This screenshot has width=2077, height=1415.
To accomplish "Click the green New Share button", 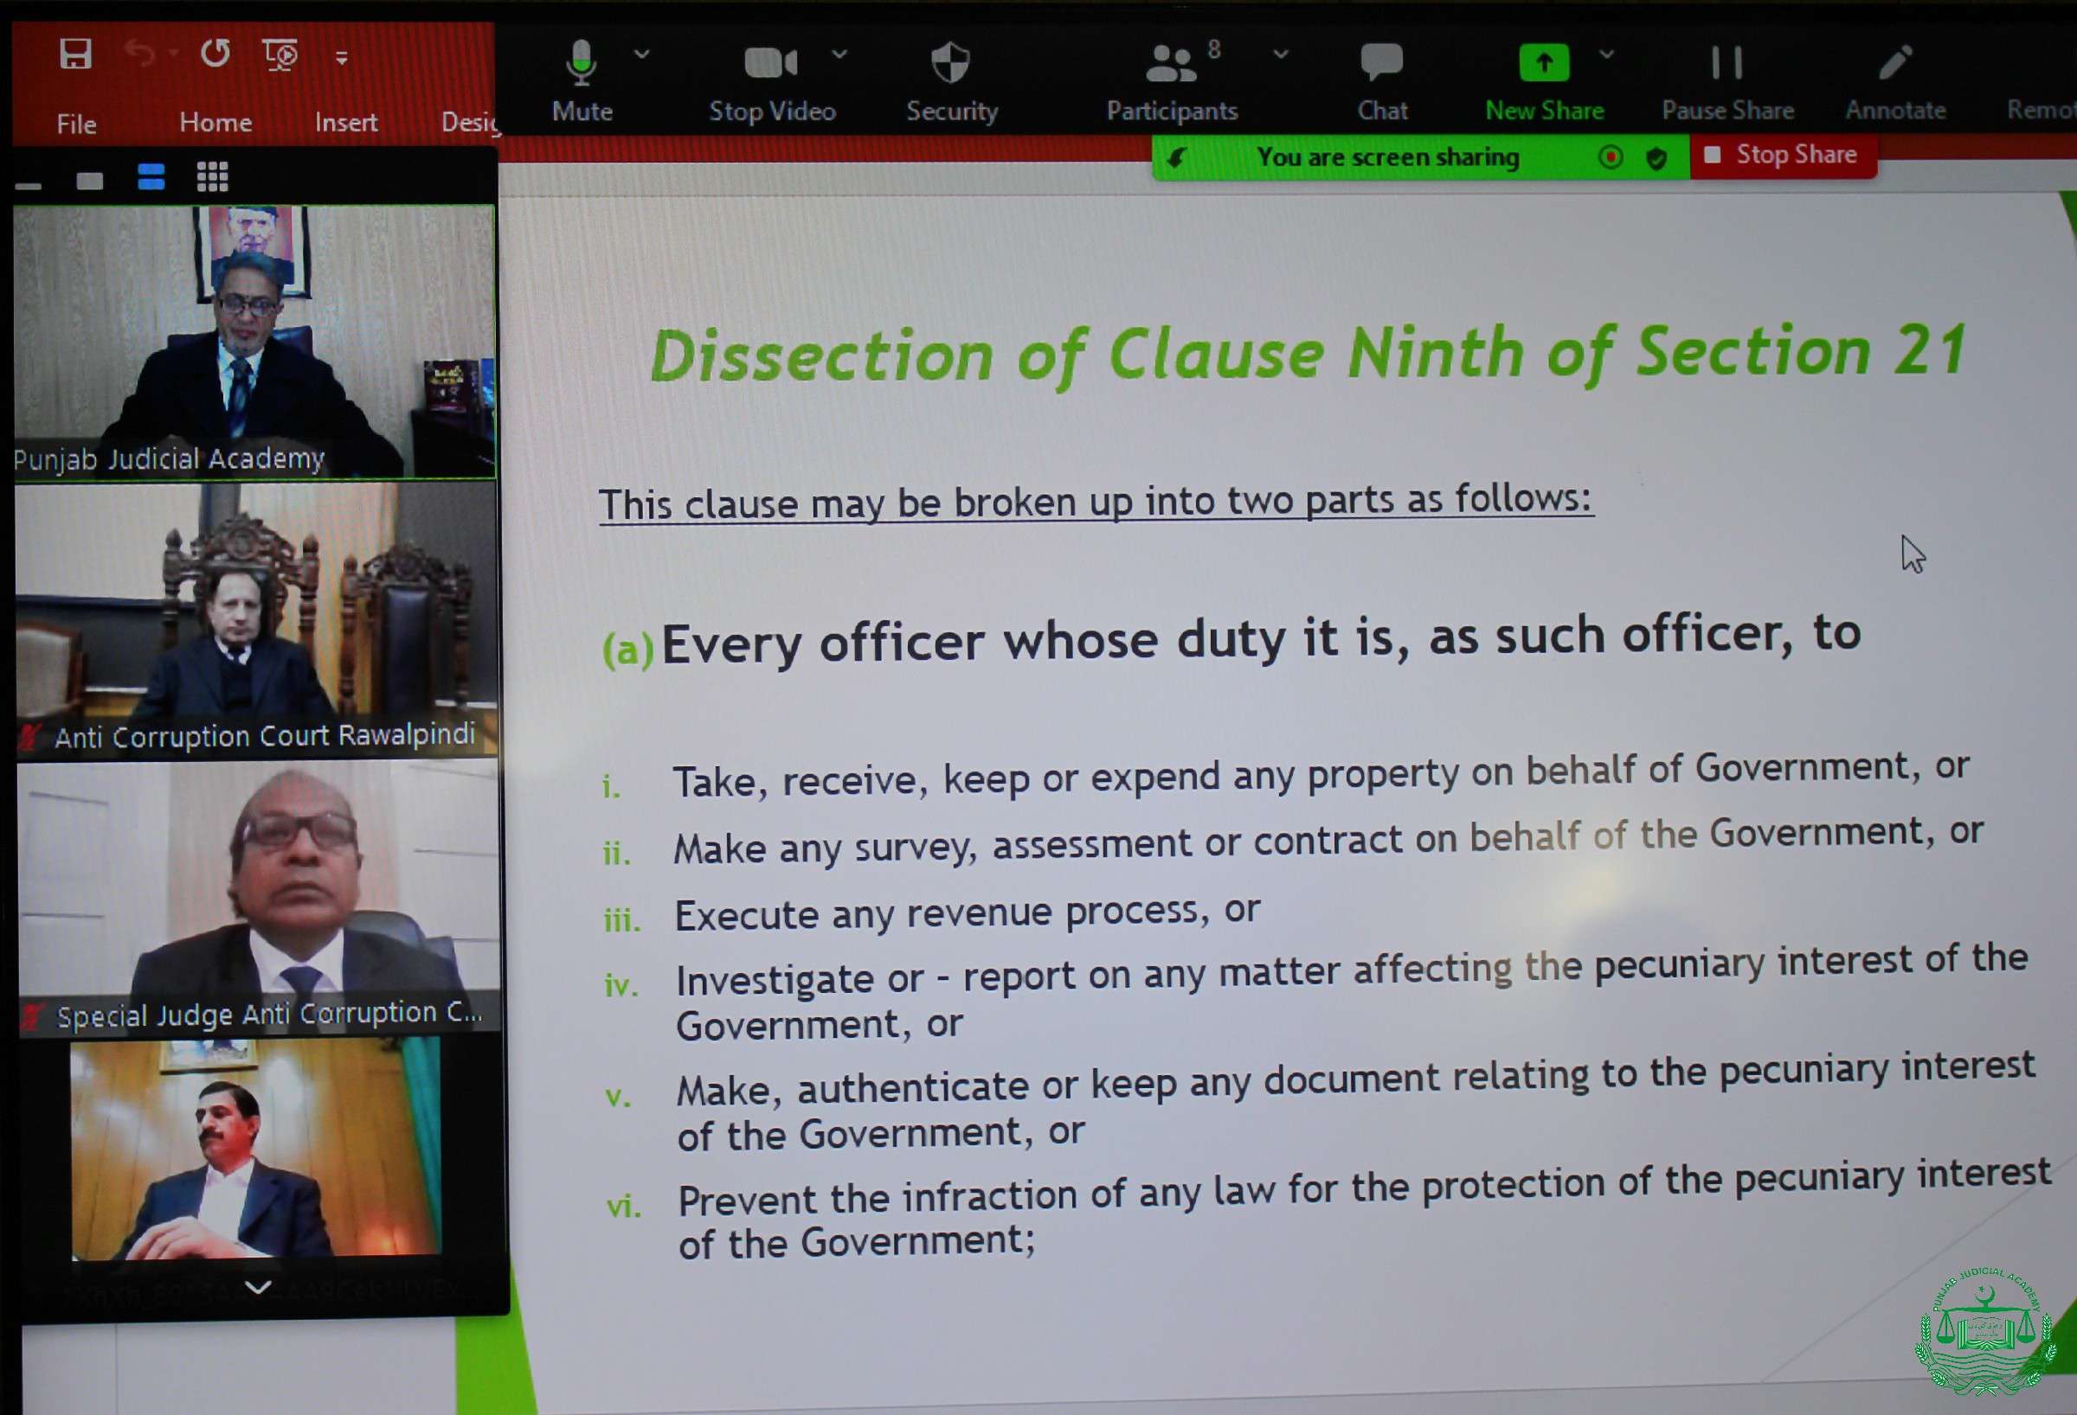I will 1545,63.
